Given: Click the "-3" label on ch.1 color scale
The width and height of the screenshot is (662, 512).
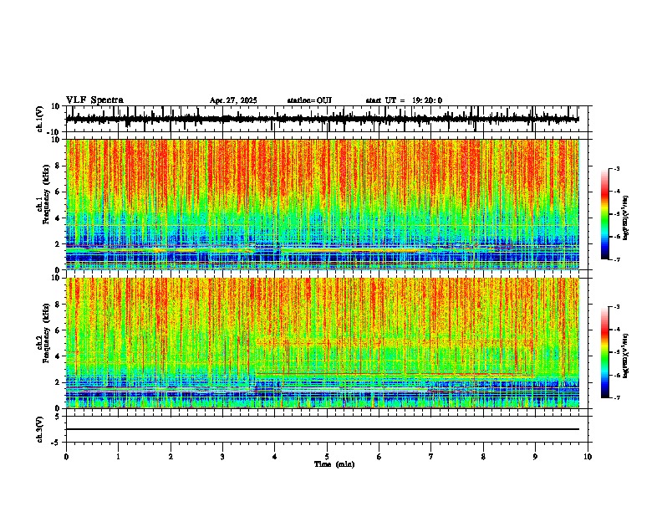Looking at the screenshot, I should pos(616,169).
